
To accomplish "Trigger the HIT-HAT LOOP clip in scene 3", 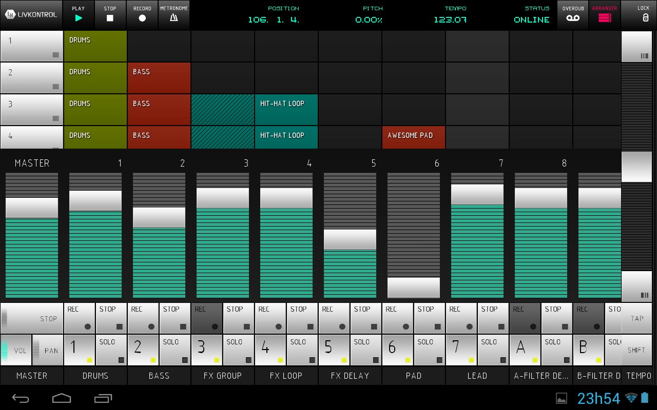I will click(286, 110).
